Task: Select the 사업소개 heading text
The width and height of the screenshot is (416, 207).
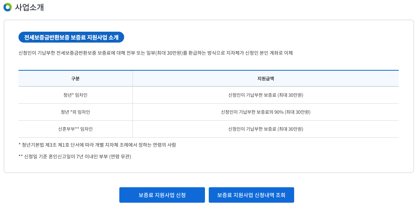Action: 29,7
